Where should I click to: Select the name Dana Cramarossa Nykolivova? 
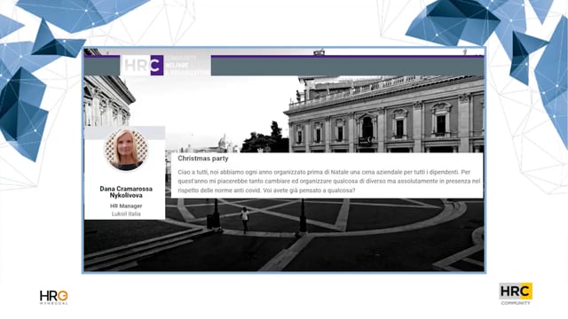point(126,192)
